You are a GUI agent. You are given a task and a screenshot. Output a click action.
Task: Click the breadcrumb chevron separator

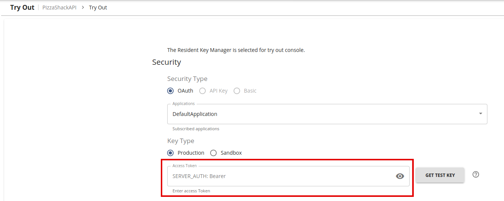coord(83,8)
